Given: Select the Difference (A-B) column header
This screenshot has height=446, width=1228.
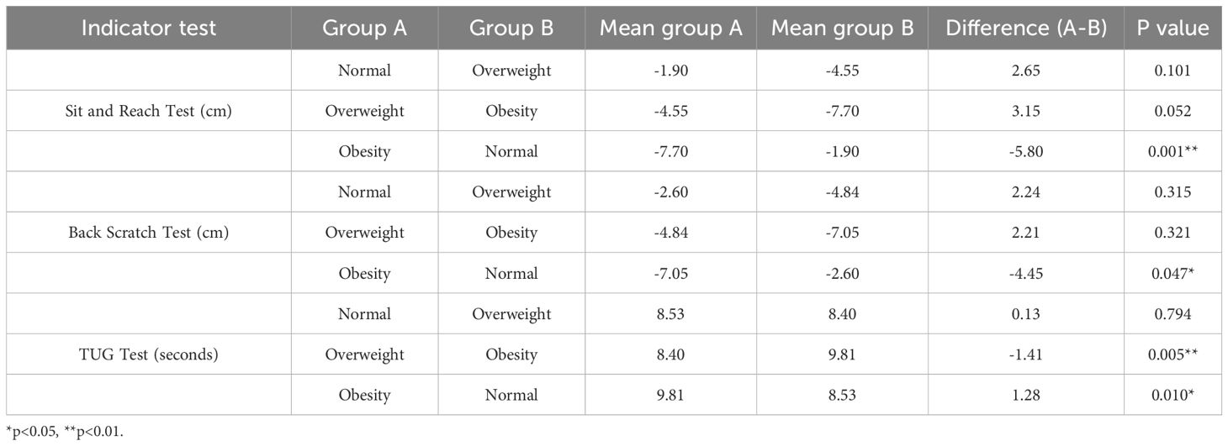Looking at the screenshot, I should coord(1025,28).
